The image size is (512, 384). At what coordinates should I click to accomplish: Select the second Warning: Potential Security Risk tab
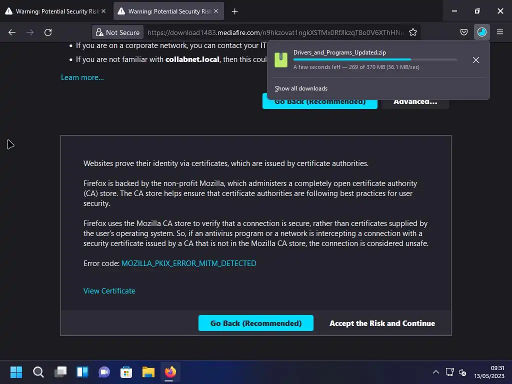(x=168, y=11)
